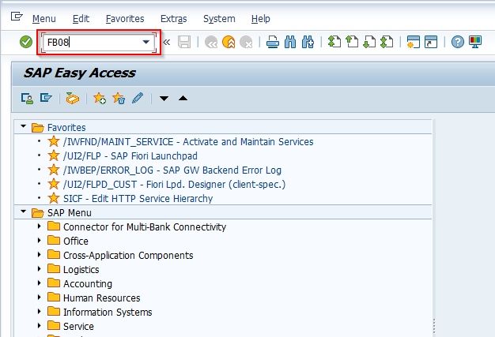Click the Next Page icon
Viewport: 495px width, 337px height.
[x=369, y=42]
